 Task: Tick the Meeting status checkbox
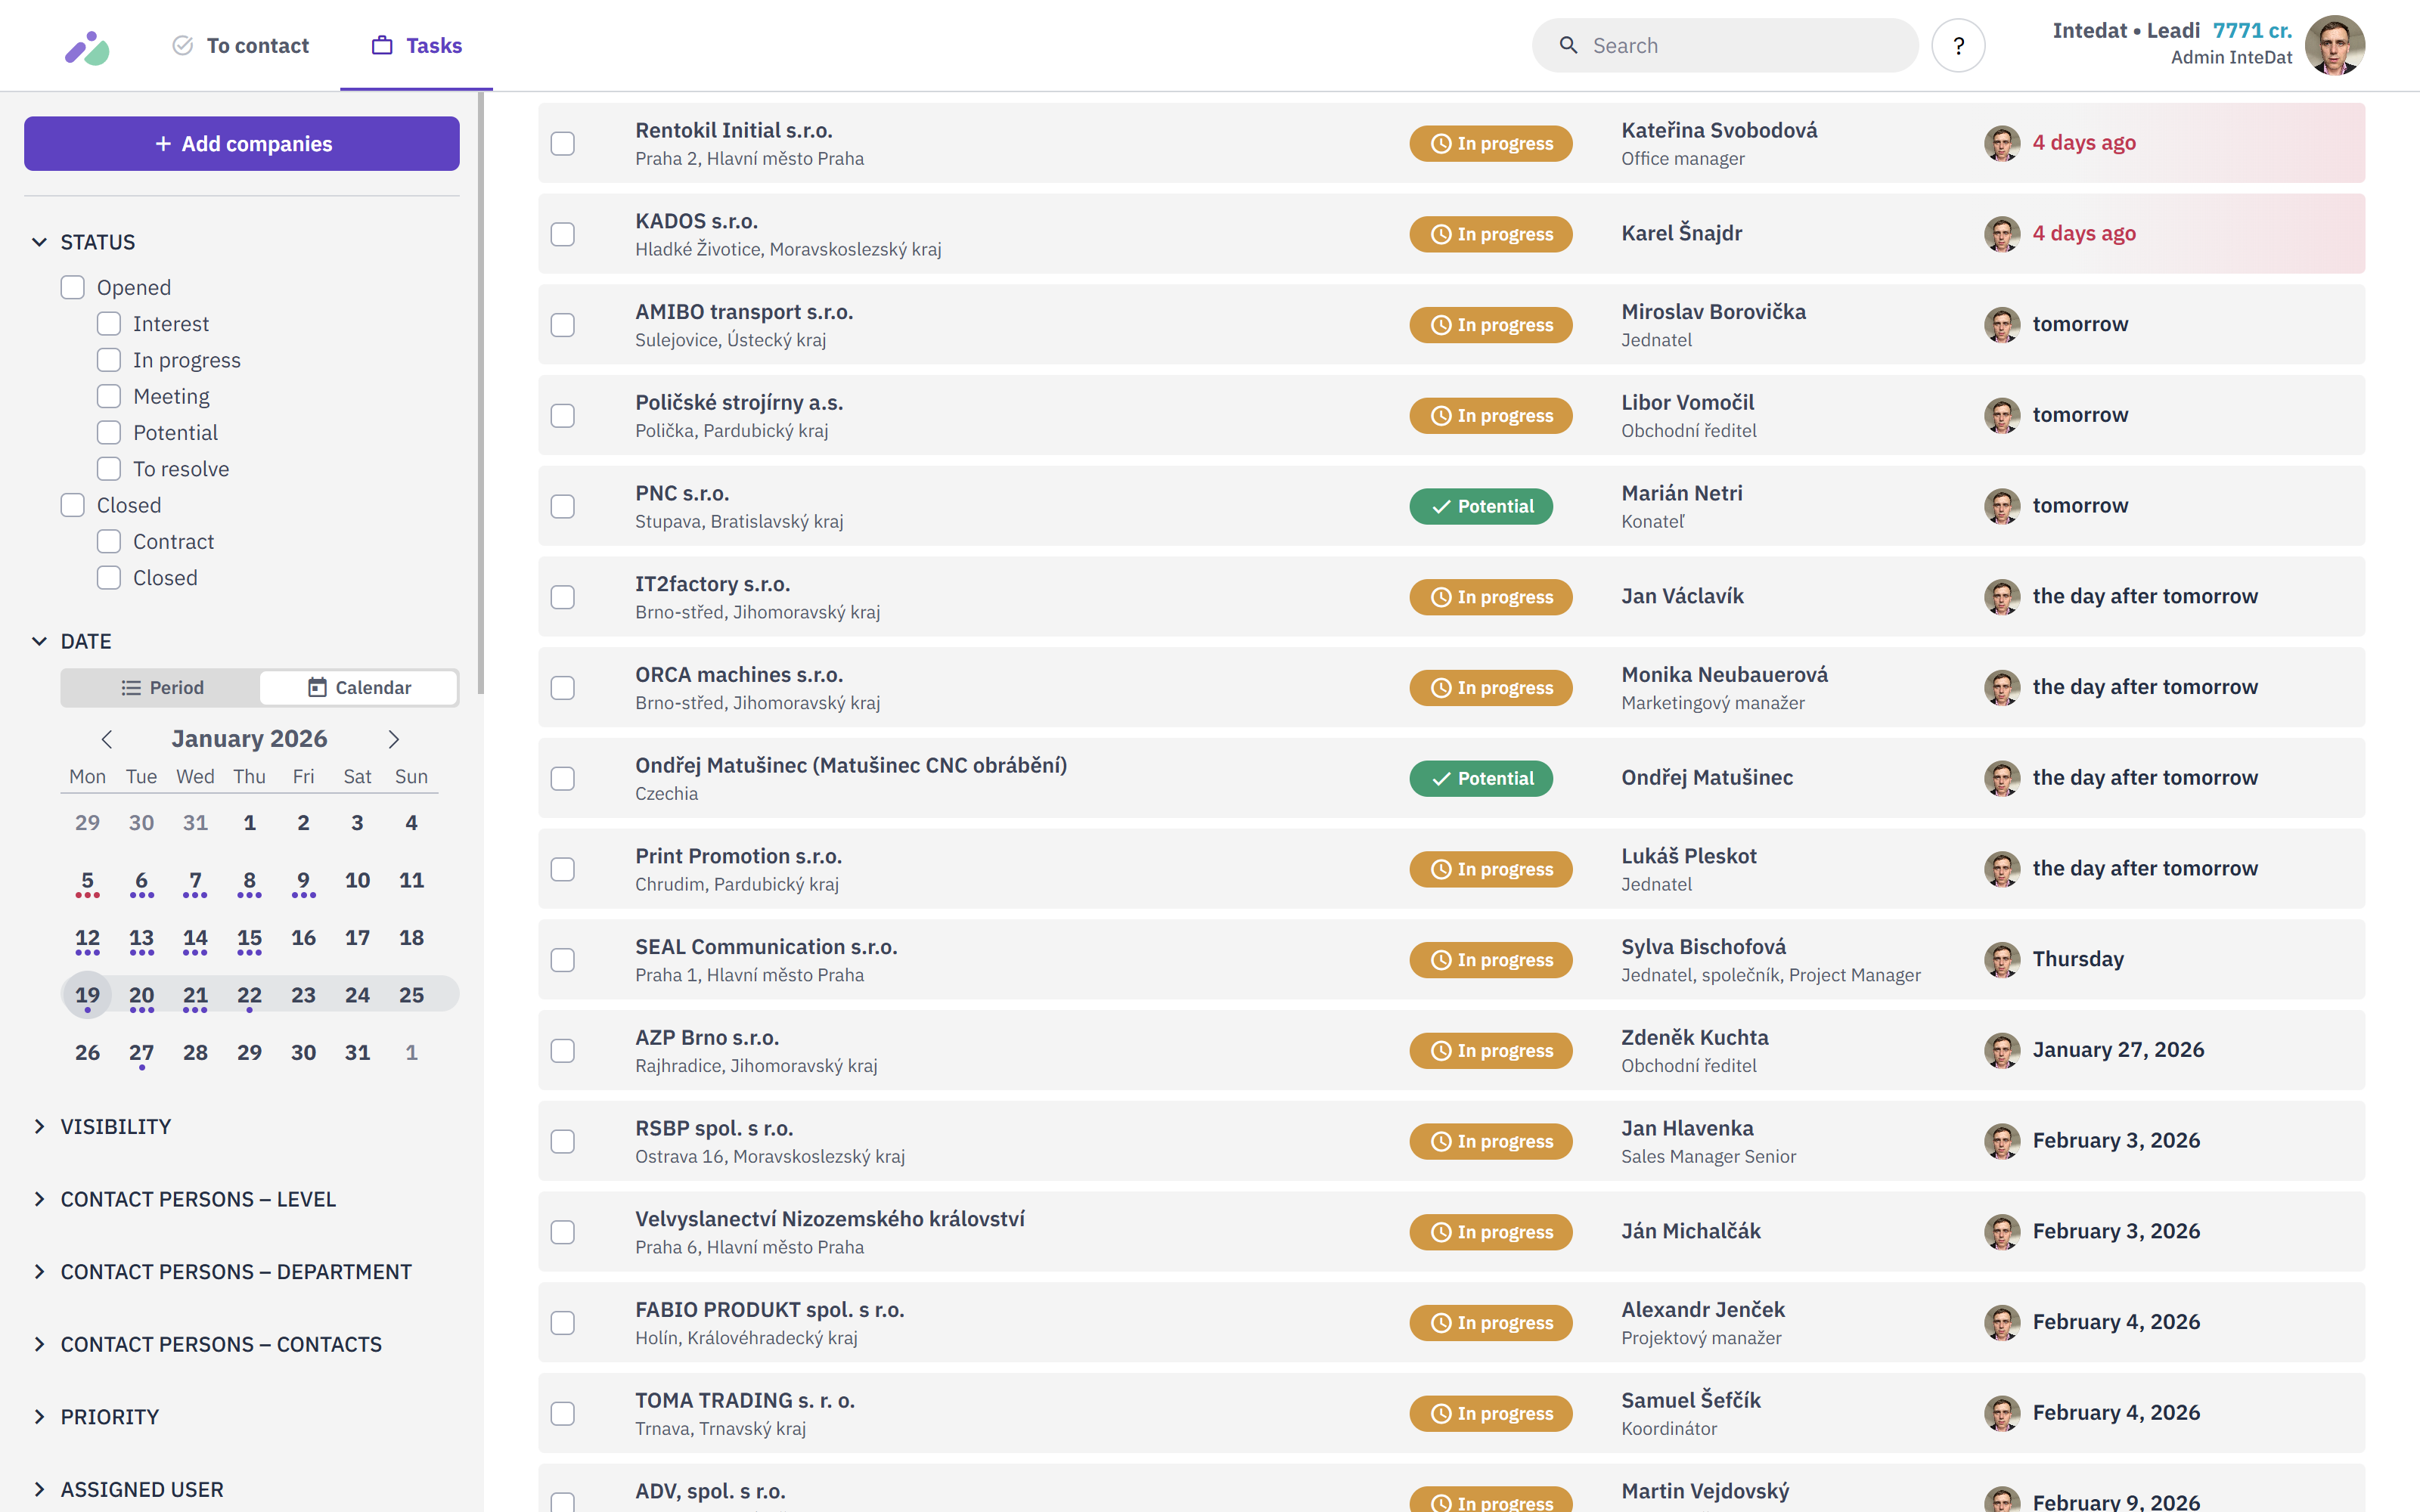tap(109, 396)
